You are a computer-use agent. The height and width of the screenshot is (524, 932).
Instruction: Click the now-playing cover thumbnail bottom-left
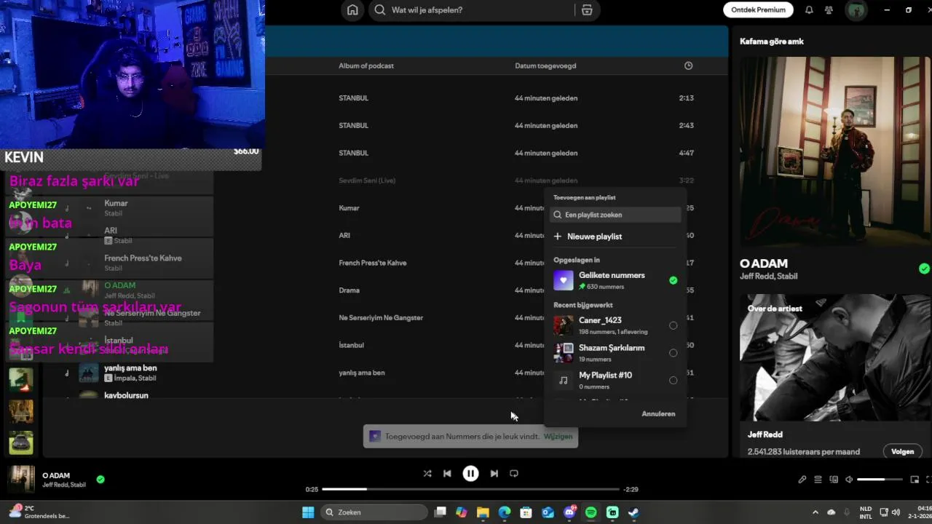[21, 479]
